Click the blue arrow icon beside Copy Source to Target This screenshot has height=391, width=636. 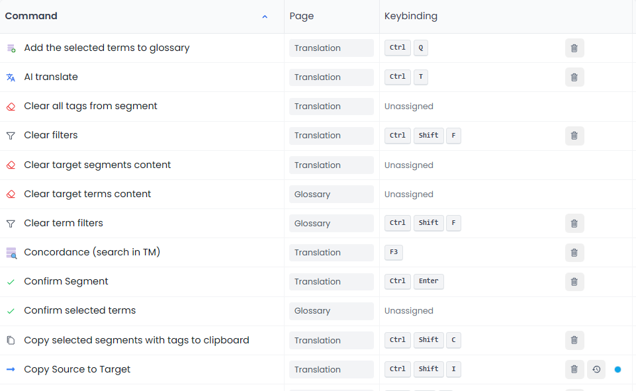tap(11, 369)
